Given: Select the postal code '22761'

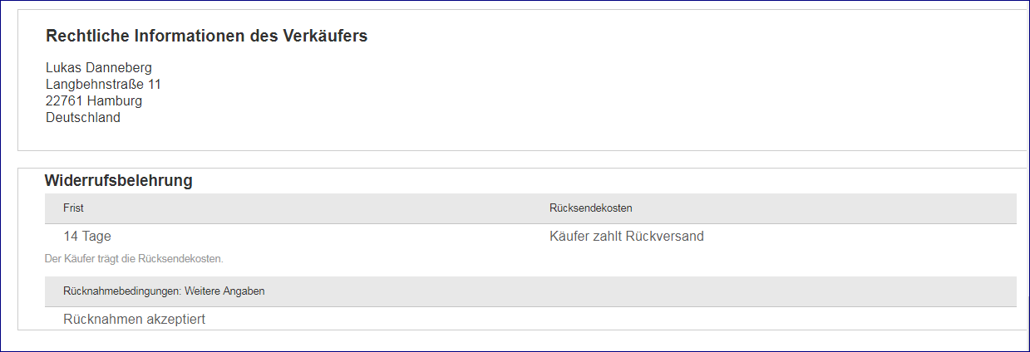Looking at the screenshot, I should point(64,101).
